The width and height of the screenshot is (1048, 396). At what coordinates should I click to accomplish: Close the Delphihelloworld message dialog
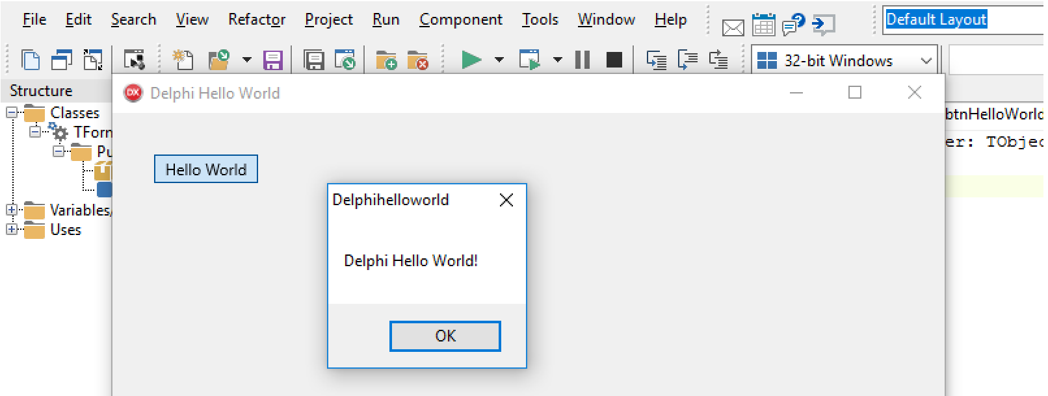coord(506,200)
